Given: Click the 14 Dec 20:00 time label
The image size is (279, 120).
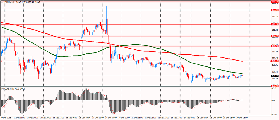Looking at the screenshot, I should click(x=46, y=118).
